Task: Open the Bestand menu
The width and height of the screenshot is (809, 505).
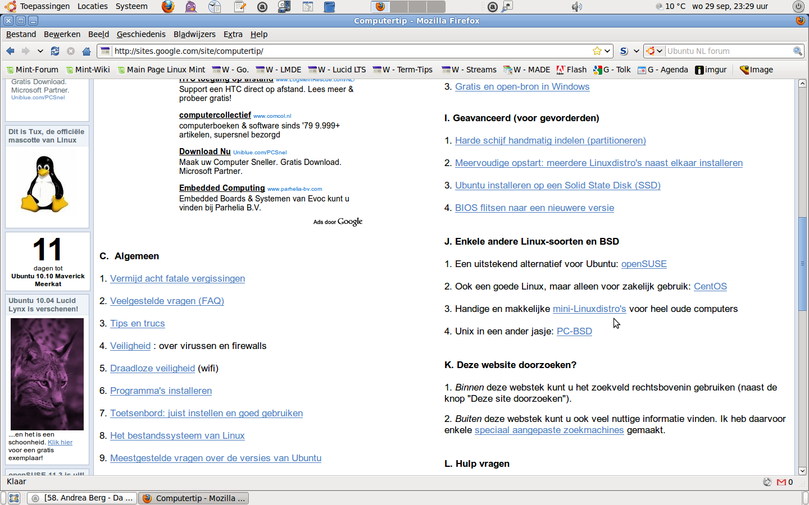Action: [x=21, y=34]
